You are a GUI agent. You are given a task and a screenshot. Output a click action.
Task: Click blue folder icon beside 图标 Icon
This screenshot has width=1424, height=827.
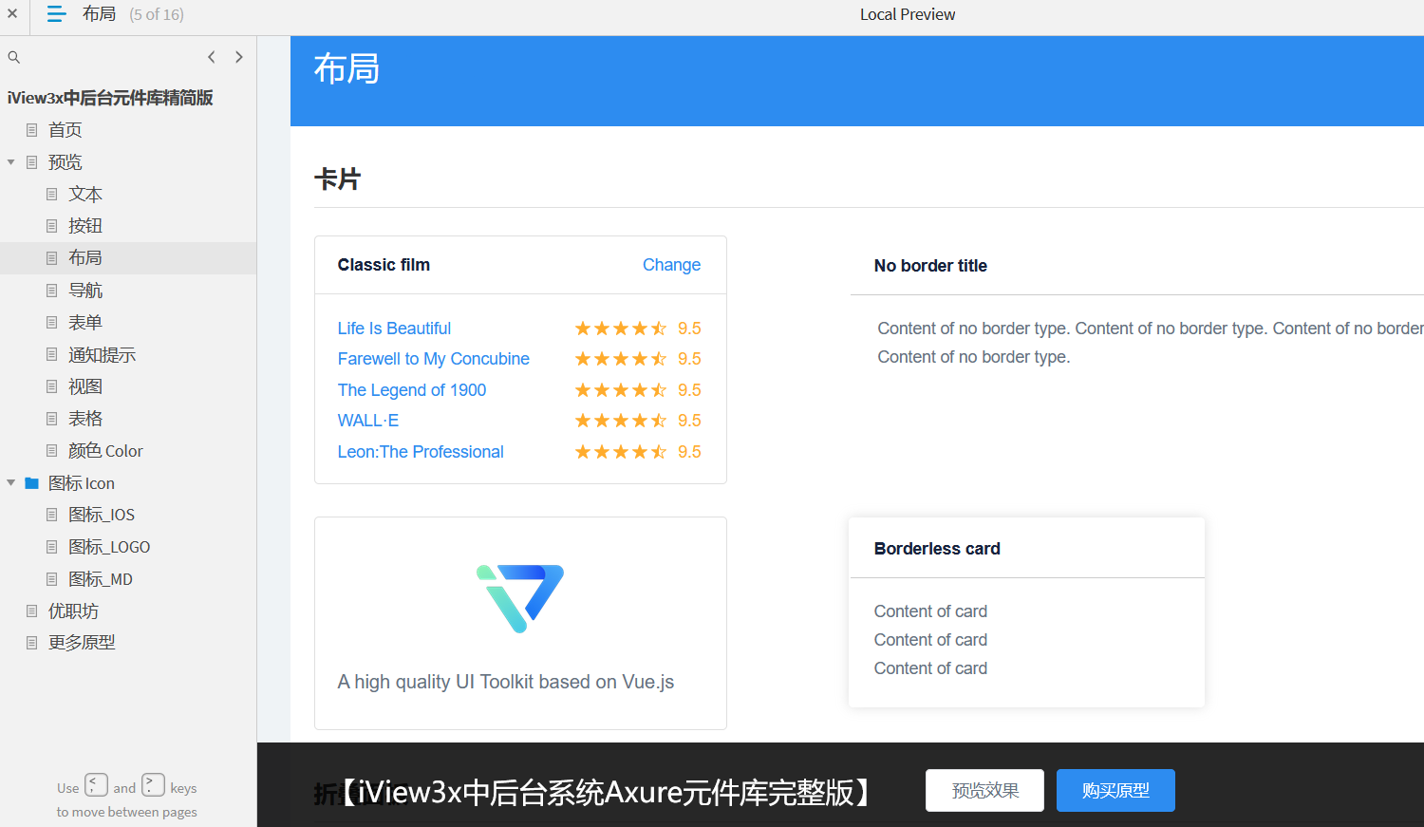point(31,483)
